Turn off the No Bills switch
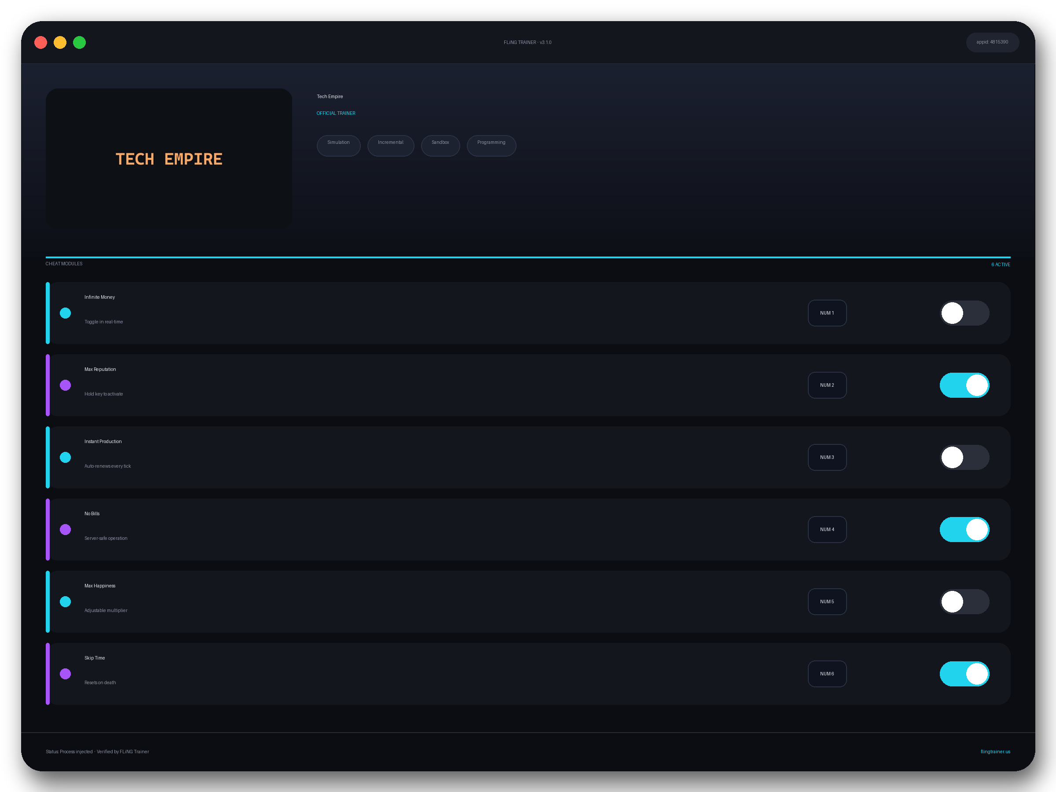Image resolution: width=1056 pixels, height=792 pixels. 964,529
